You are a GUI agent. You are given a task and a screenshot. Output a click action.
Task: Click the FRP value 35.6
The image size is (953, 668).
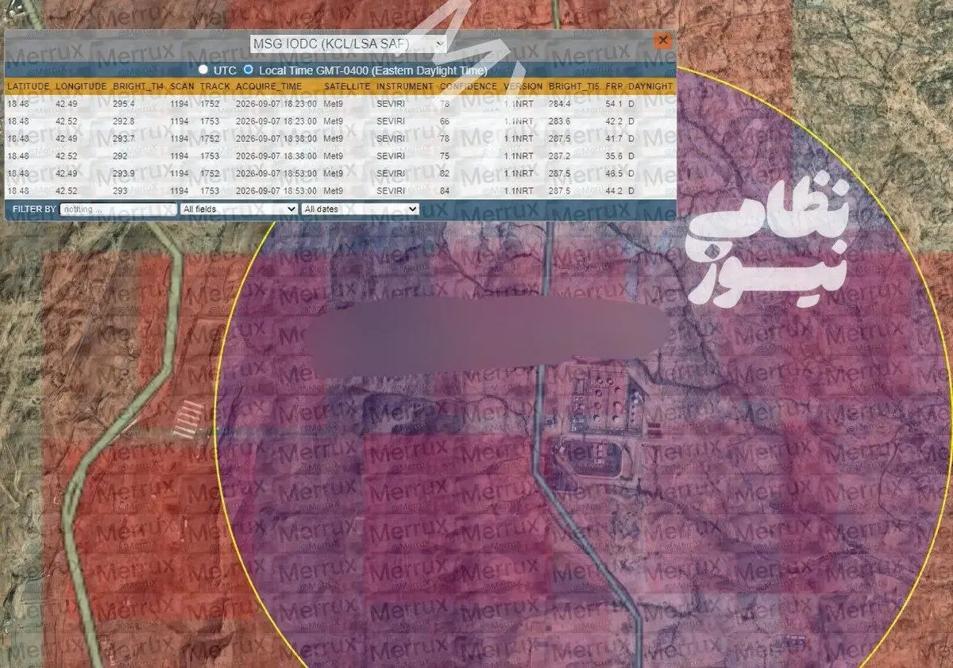[613, 156]
